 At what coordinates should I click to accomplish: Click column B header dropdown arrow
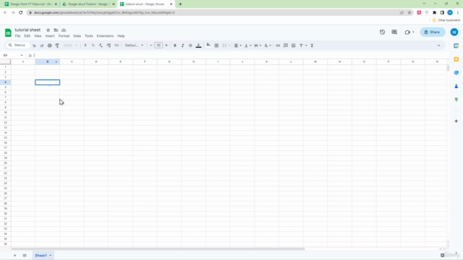(x=56, y=62)
